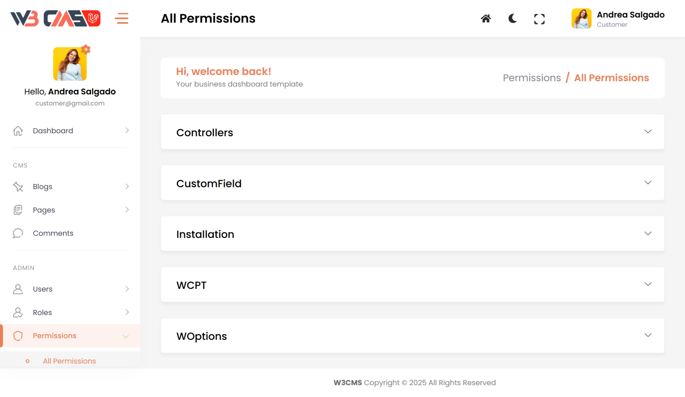The height and width of the screenshot is (397, 685).
Task: Open the Blogs sidebar menu
Action: pyautogui.click(x=43, y=187)
